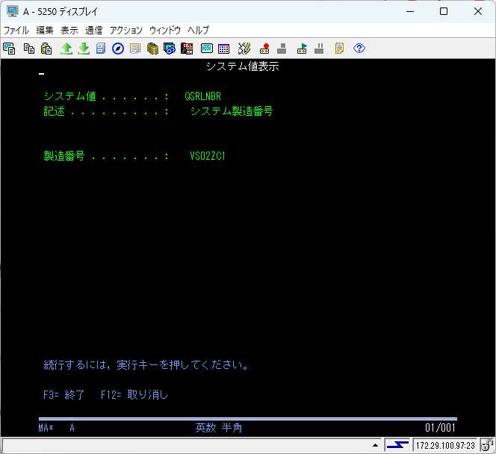
Task: Open the blue question mark help icon
Action: pos(359,49)
